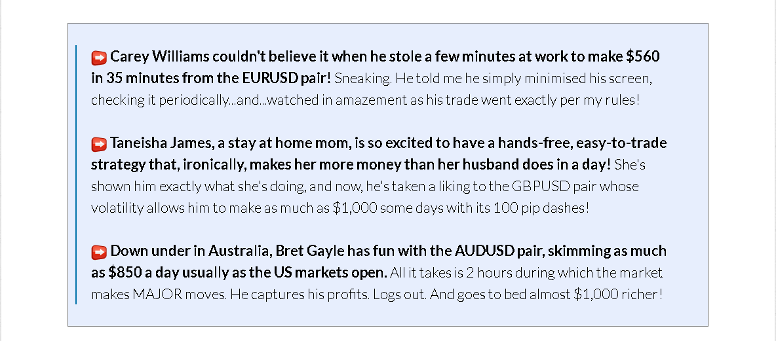Image resolution: width=776 pixels, height=341 pixels.
Task: Click the red arrow icon beside Taneisha James
Action: 99,143
